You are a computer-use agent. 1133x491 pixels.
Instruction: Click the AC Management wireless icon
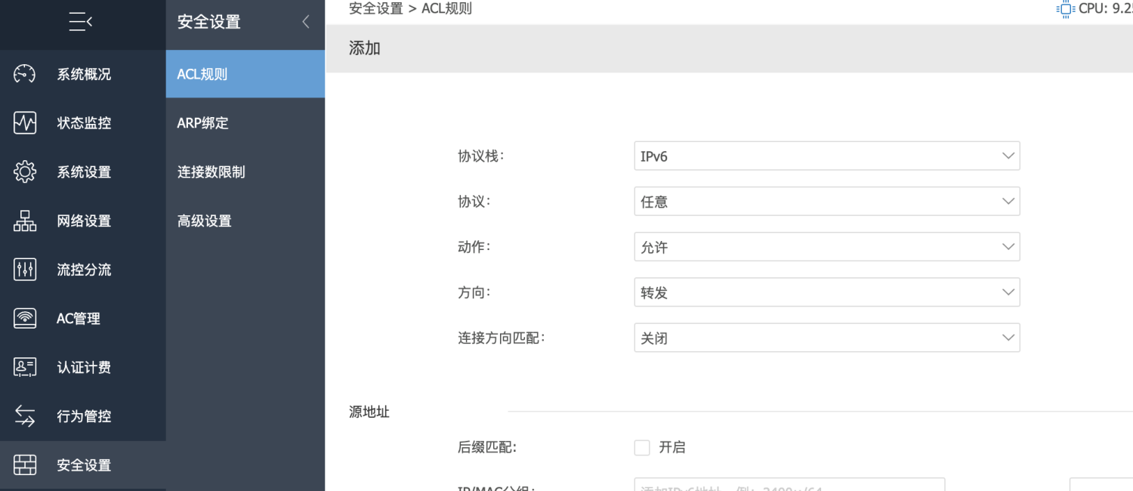(x=25, y=319)
